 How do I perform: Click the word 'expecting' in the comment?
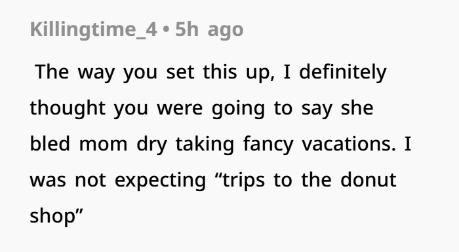160,181
